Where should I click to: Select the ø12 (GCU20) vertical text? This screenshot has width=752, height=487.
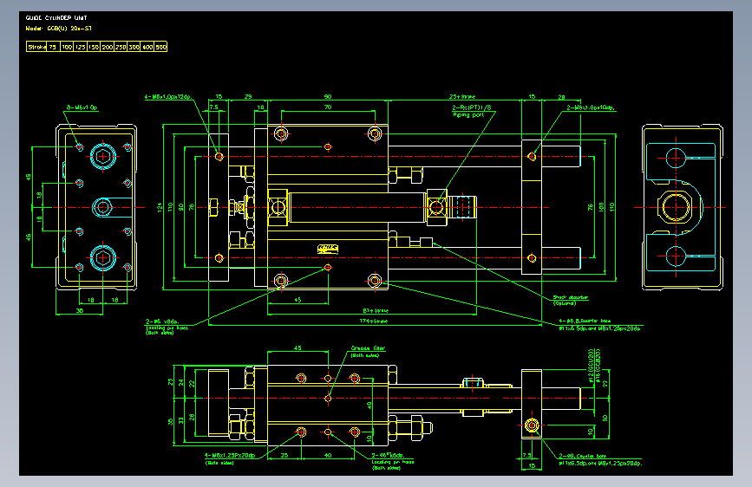[x=591, y=366]
